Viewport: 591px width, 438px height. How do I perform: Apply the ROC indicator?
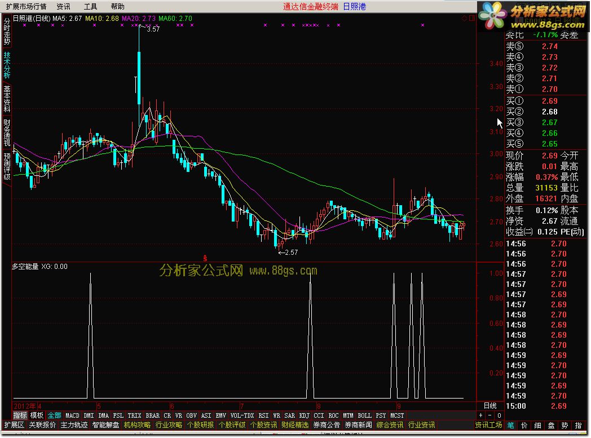pos(334,415)
